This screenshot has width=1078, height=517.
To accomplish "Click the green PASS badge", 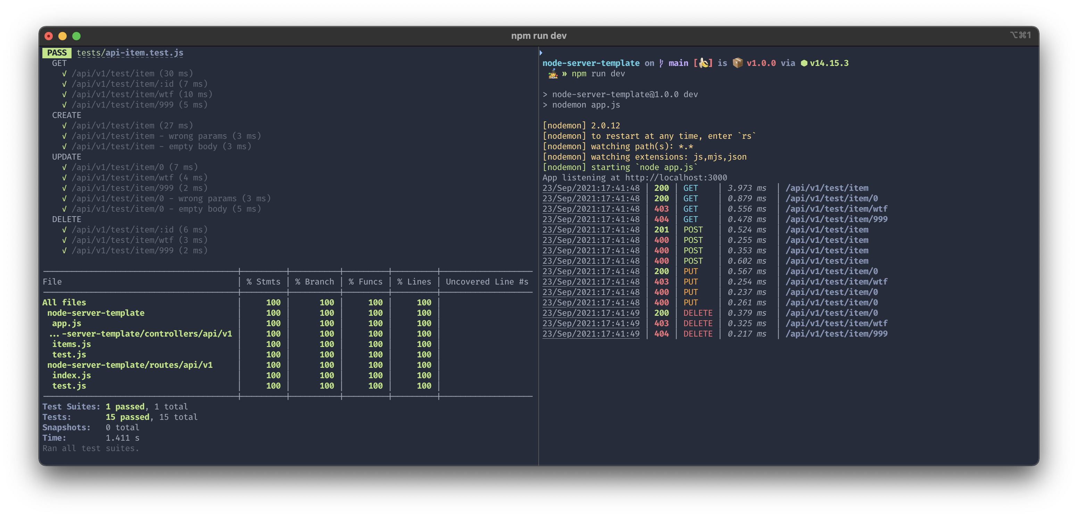I will 57,53.
